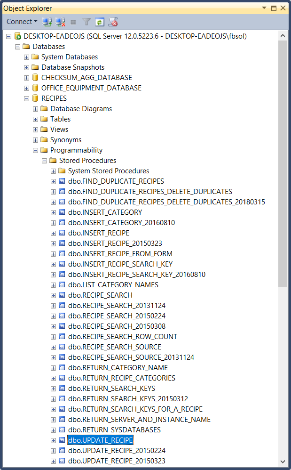The image size is (291, 470).
Task: Collapse the Programmability folder
Action: pyautogui.click(x=36, y=151)
